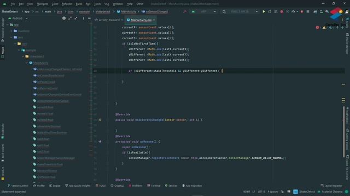Viewport: 350px width, 196px height.
Task: Open the Logcat tool window
Action: click(55, 186)
